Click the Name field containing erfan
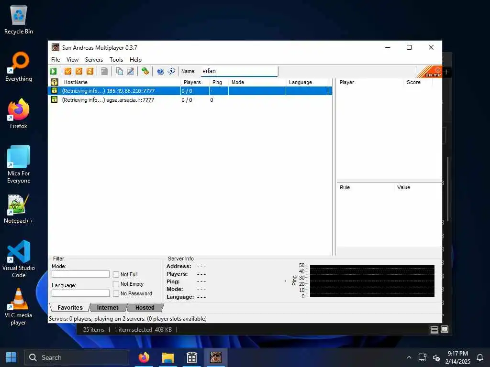The height and width of the screenshot is (367, 490). [239, 71]
